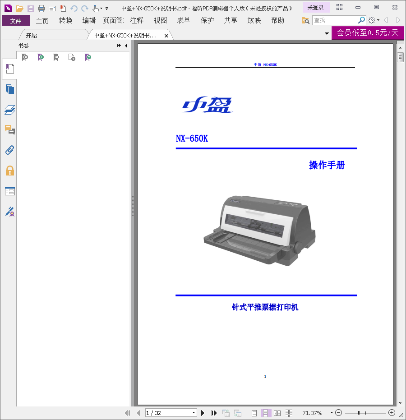Open the 视图 View ribbon tab
Image resolution: width=406 pixels, height=420 pixels.
(160, 21)
